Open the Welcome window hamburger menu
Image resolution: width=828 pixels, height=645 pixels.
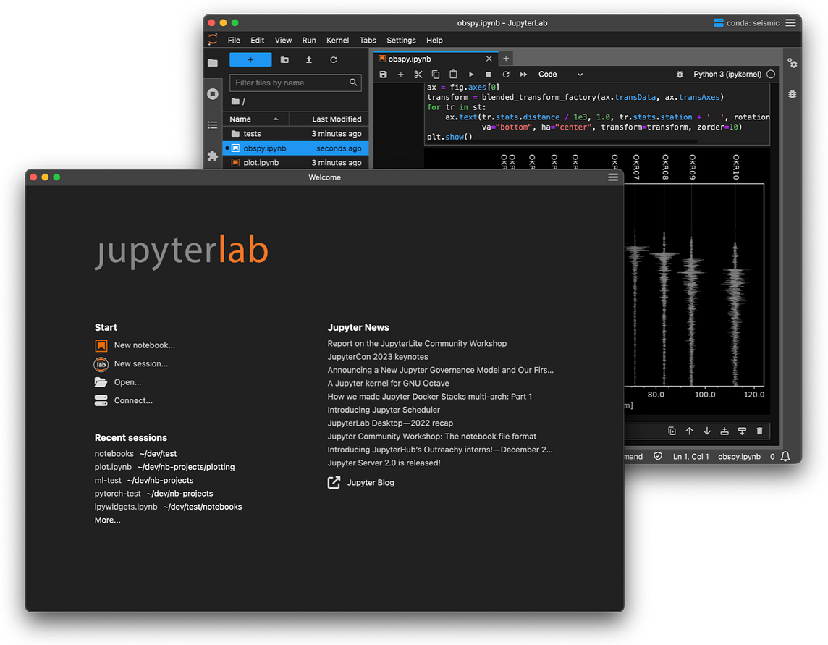click(613, 177)
